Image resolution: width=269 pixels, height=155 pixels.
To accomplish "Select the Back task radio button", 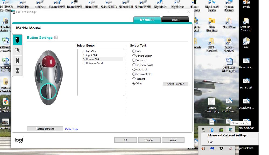I will 134,51.
